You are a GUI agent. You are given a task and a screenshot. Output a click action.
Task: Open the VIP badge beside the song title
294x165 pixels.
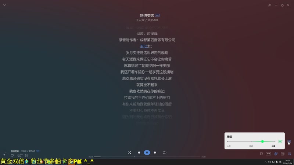157,15
